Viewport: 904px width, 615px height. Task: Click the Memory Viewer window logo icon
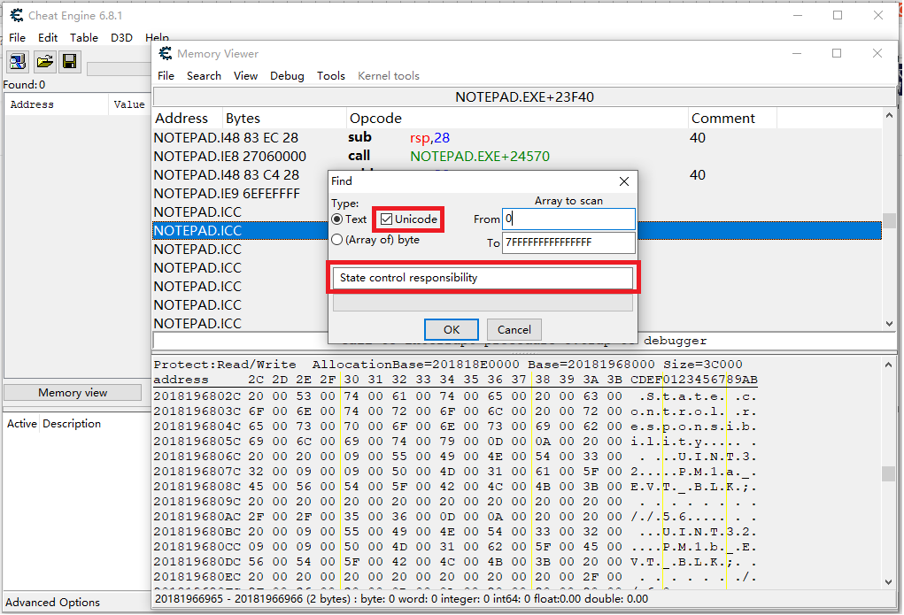coord(166,54)
